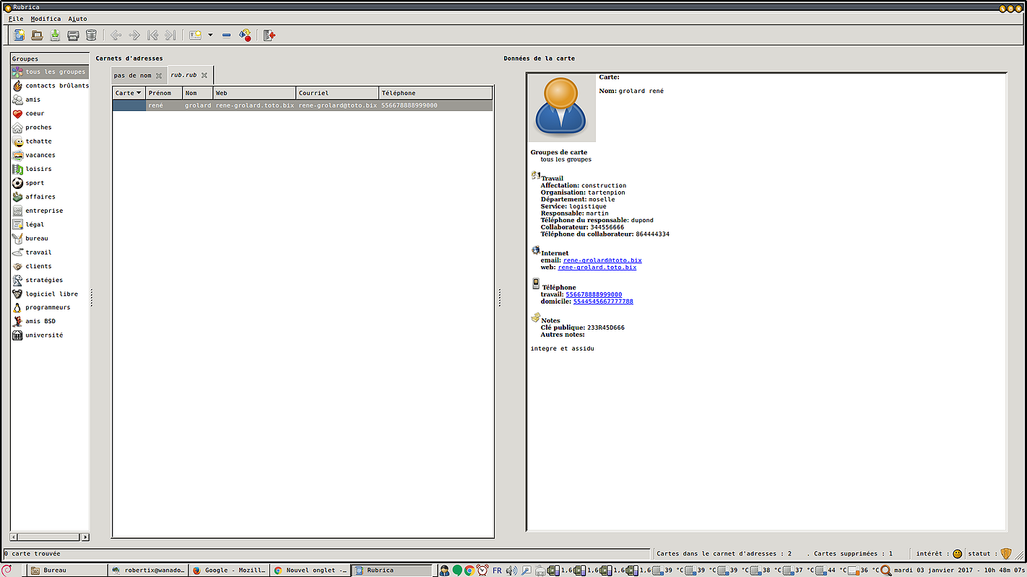Open the Modifica menu
The width and height of the screenshot is (1027, 577).
point(45,19)
